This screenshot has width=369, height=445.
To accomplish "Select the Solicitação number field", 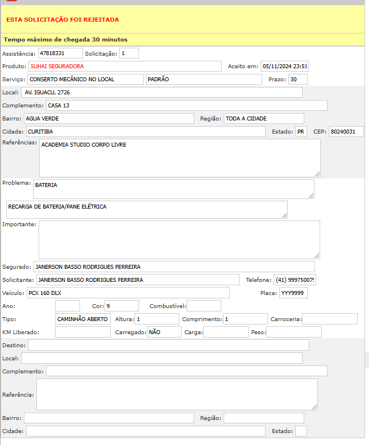I will tap(129, 53).
